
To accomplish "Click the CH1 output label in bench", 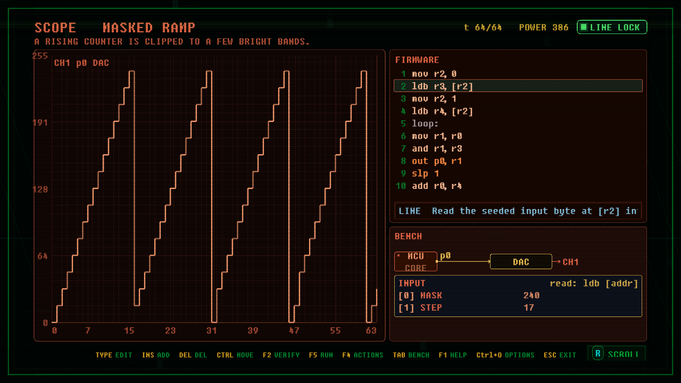I will [x=570, y=262].
